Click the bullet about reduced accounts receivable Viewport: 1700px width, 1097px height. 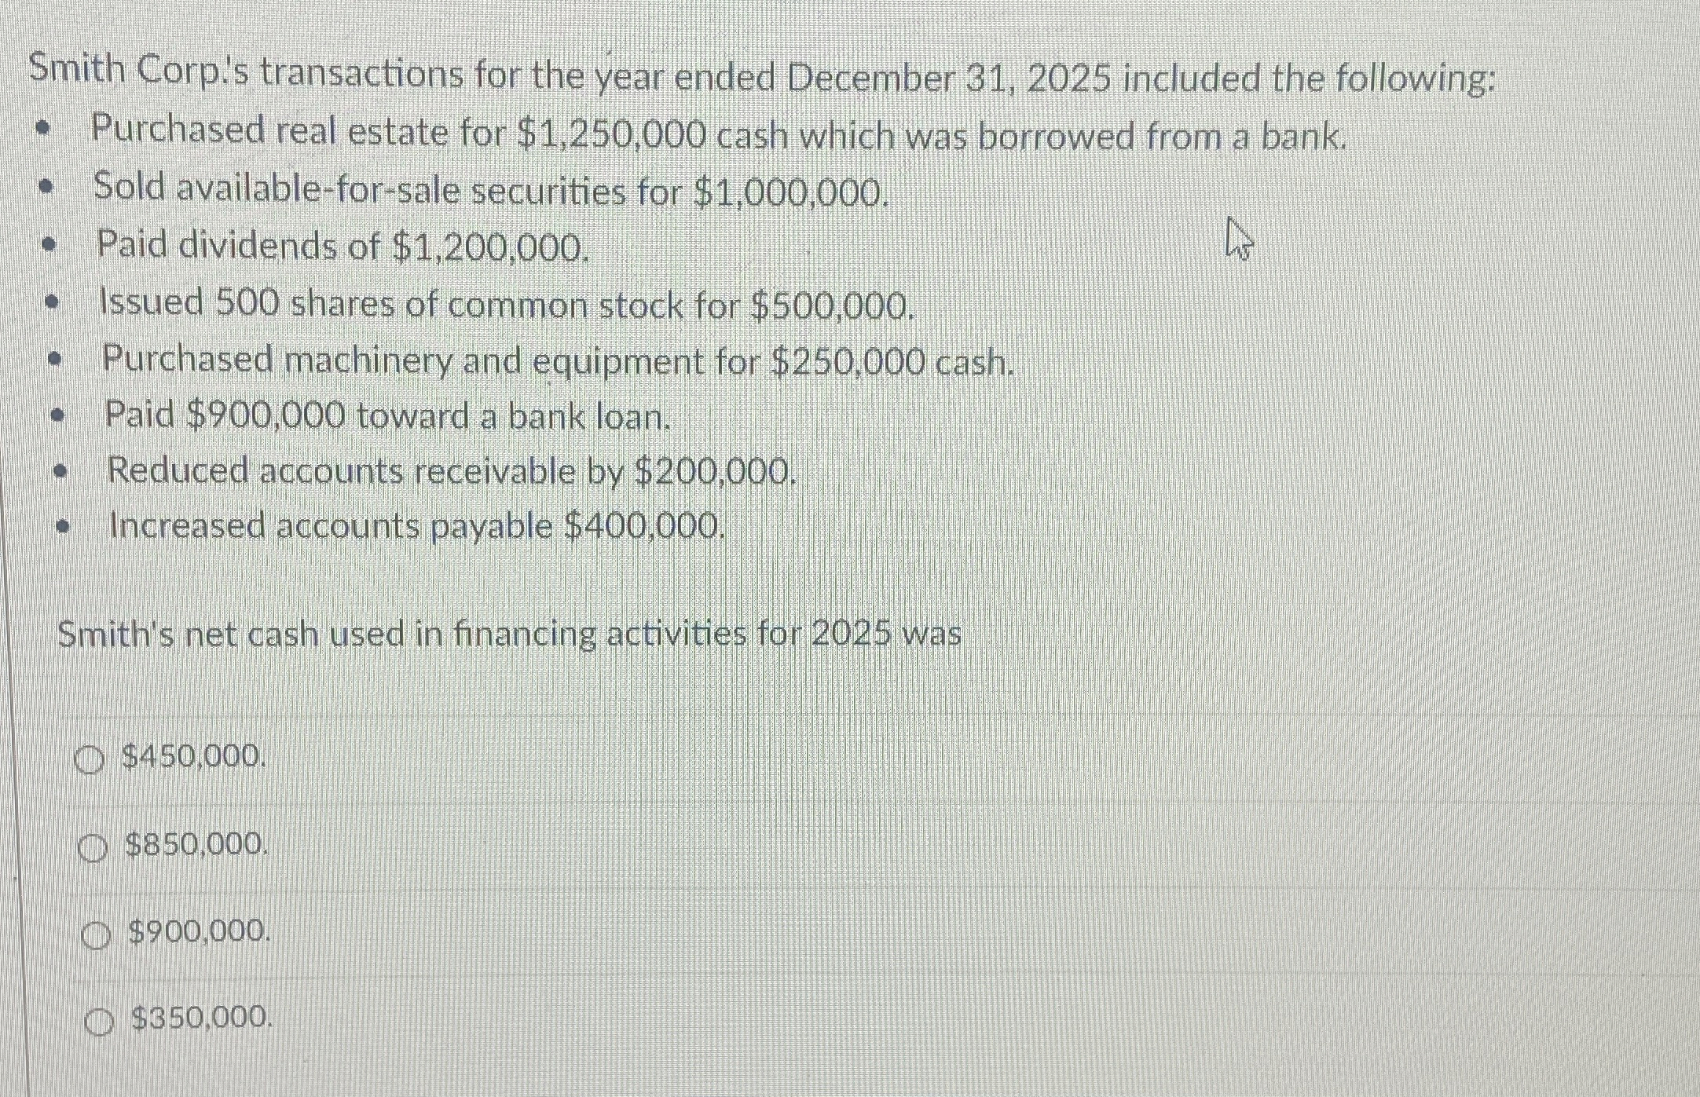(450, 471)
